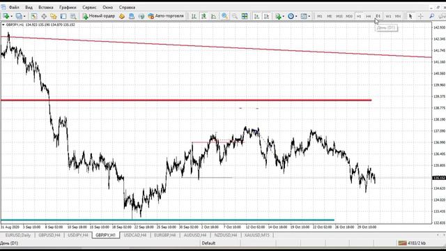Switch chart to bar chart type
446x251 pixels.
194,16
